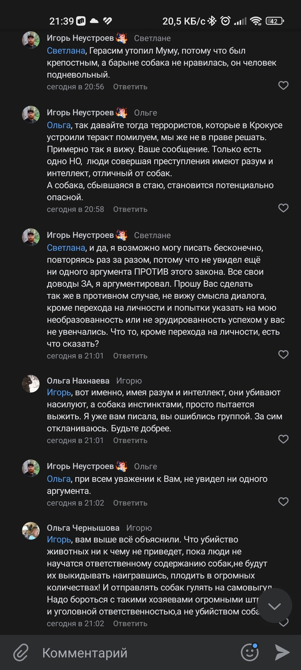
Task: Reply to Ольга Чернышова's comment
Action: 130,623
